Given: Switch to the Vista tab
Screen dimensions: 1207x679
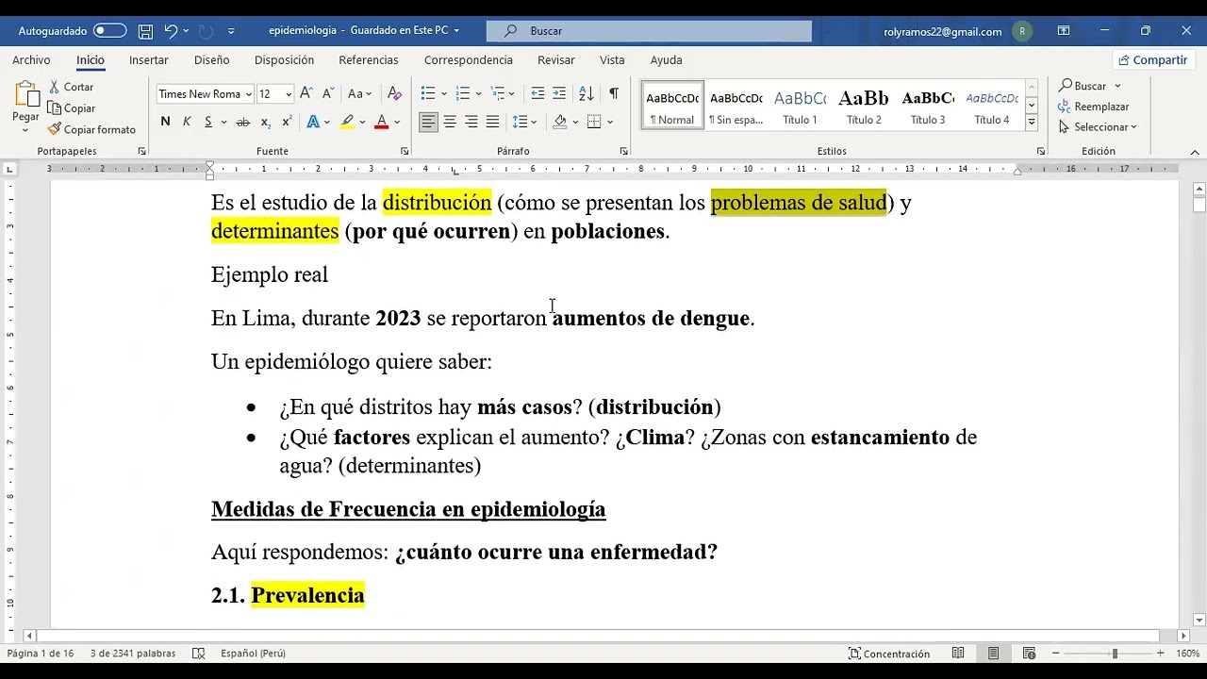Looking at the screenshot, I should point(612,59).
